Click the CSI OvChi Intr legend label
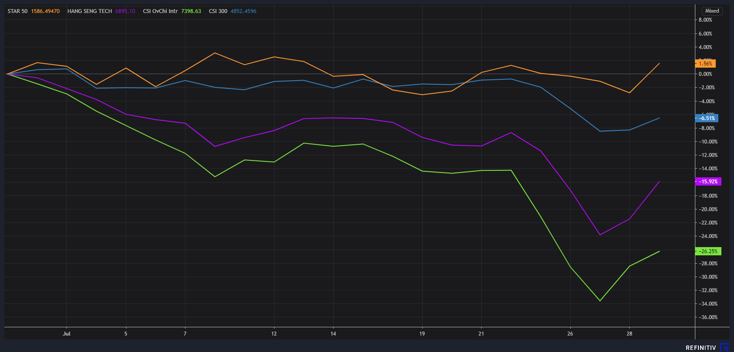Image resolution: width=734 pixels, height=352 pixels. (160, 11)
